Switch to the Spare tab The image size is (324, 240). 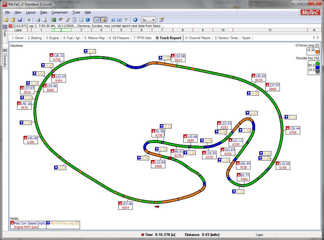click(246, 38)
